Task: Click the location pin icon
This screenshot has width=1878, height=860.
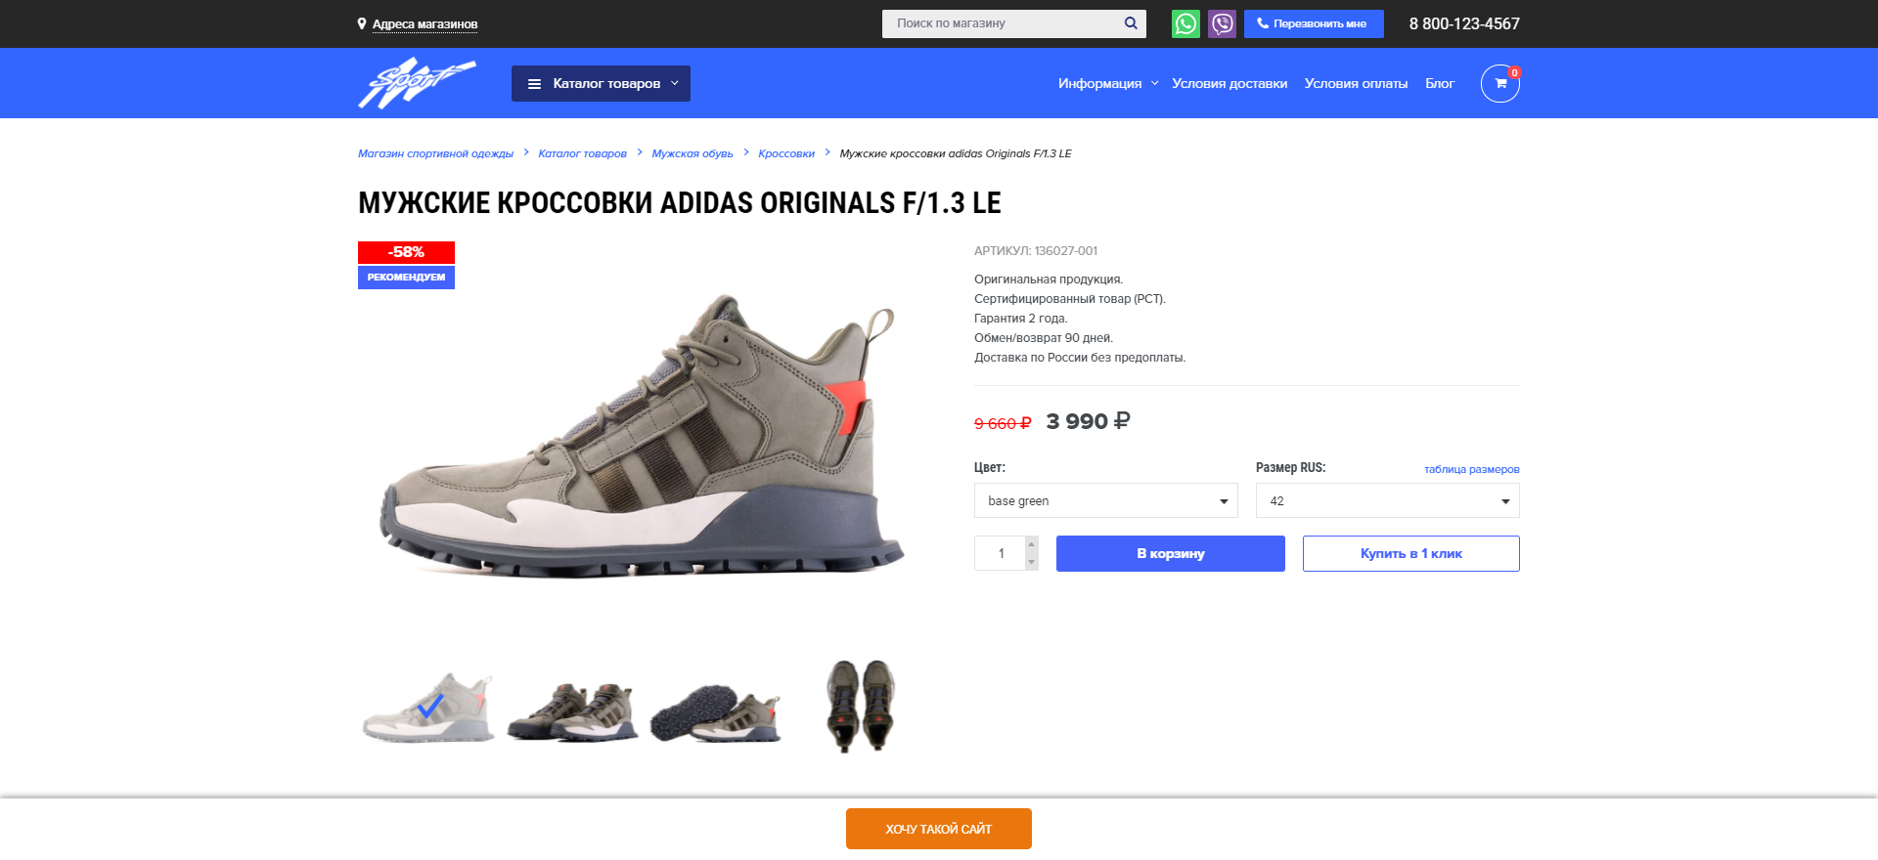Action: pyautogui.click(x=362, y=23)
